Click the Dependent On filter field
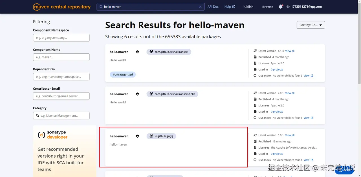361x177 pixels. pos(61,76)
